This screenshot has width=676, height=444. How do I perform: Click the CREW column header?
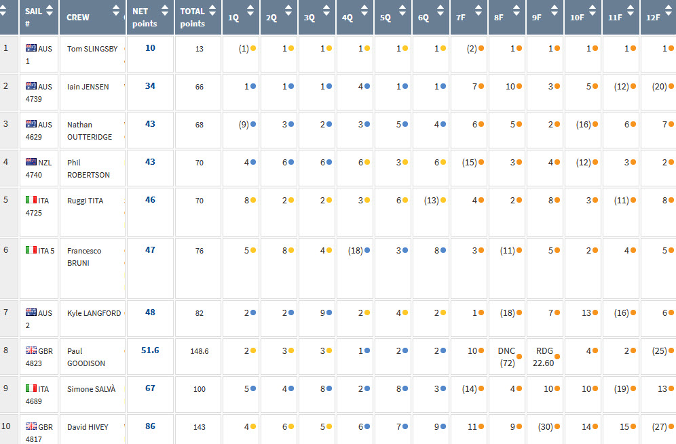(x=78, y=18)
